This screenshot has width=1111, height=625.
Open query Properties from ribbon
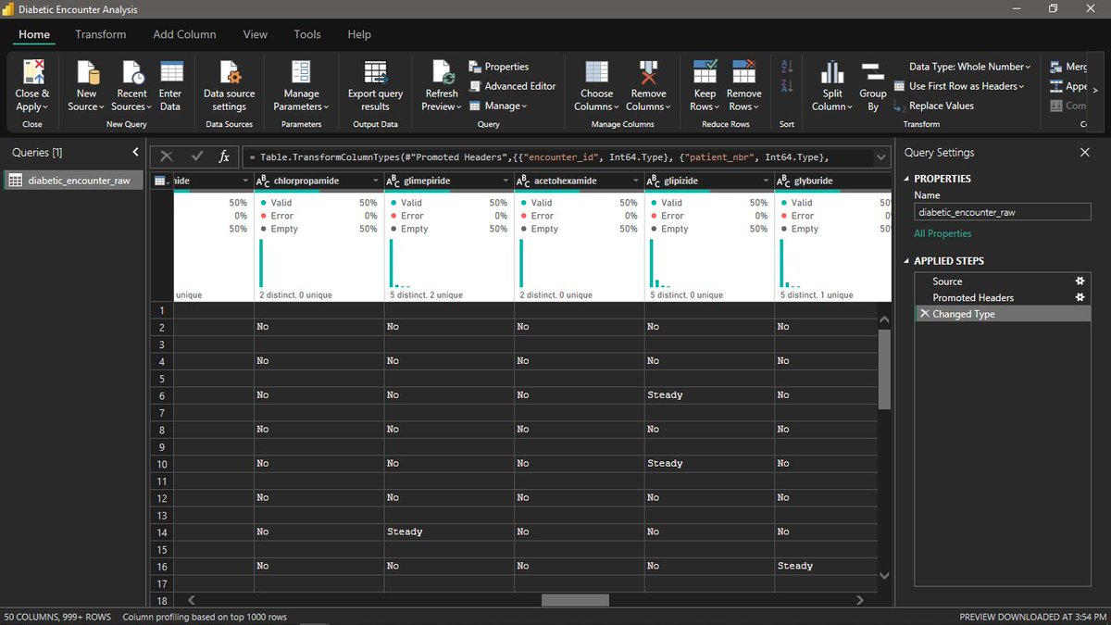pyautogui.click(x=499, y=67)
